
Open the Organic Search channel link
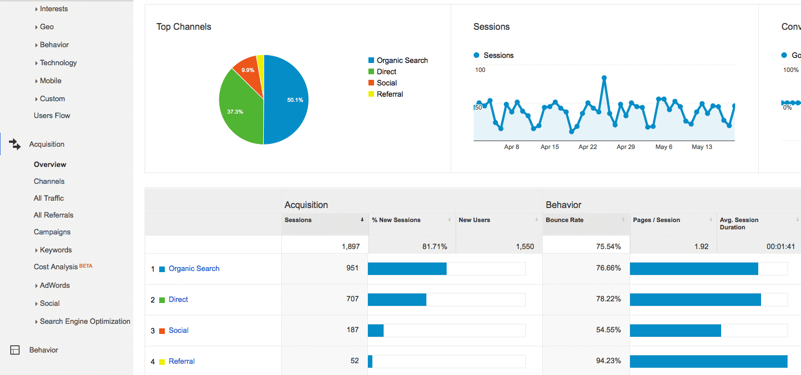[x=194, y=269]
